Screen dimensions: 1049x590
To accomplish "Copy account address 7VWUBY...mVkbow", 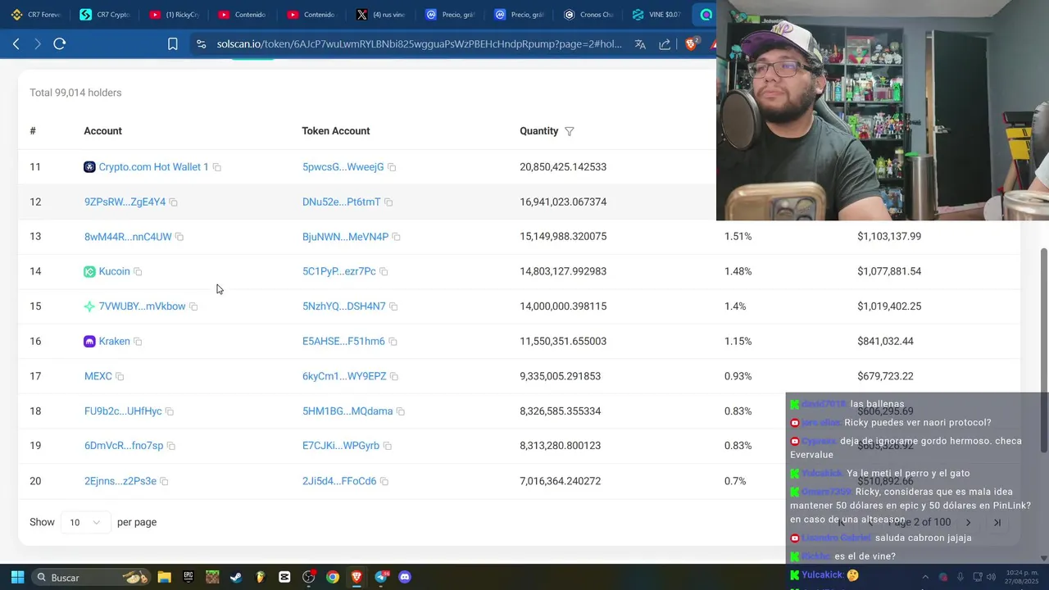I will tap(193, 306).
